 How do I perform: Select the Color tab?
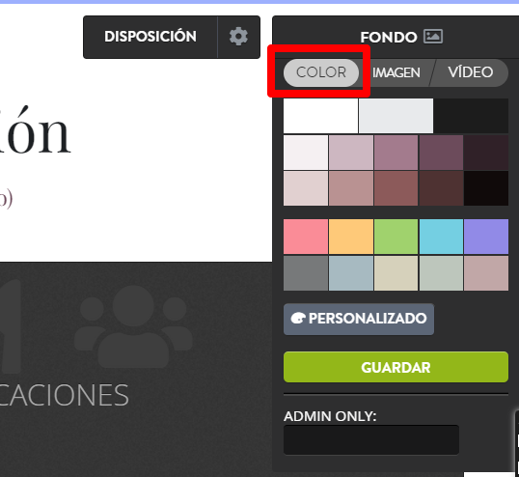point(321,72)
